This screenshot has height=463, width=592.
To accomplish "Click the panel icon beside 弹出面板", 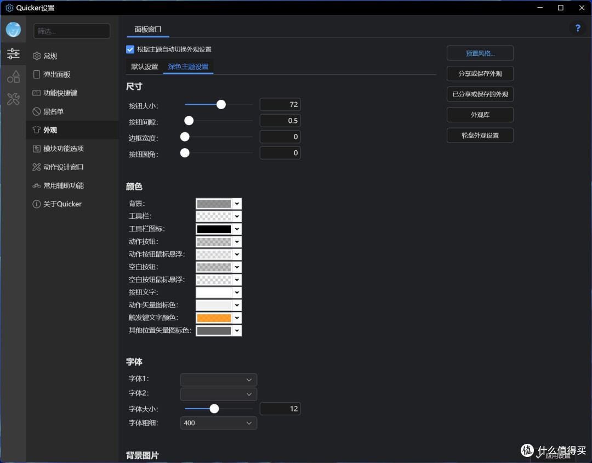I will pos(37,75).
